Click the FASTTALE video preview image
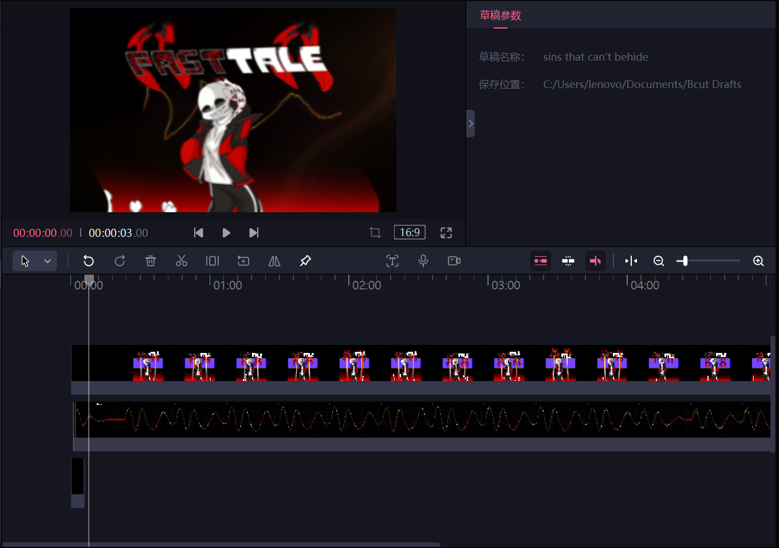The height and width of the screenshot is (548, 779). 233,110
